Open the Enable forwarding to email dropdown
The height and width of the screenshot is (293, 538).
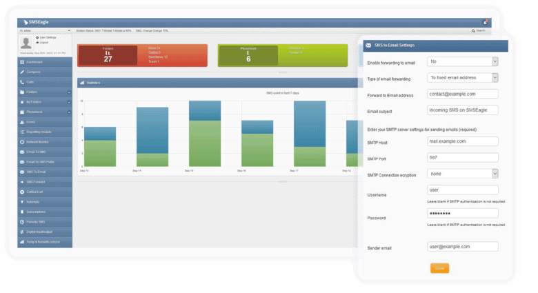point(462,61)
